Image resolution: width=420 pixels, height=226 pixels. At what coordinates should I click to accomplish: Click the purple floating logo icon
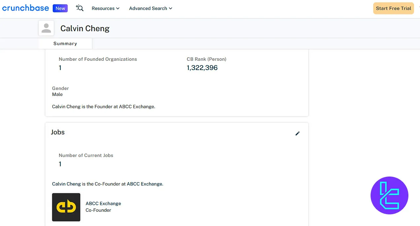click(x=389, y=195)
